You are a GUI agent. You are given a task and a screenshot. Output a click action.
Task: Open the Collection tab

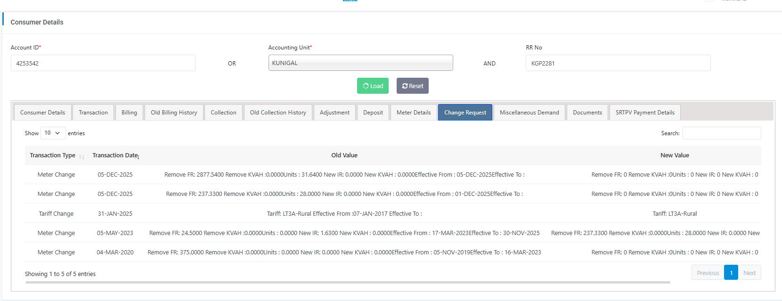click(223, 113)
